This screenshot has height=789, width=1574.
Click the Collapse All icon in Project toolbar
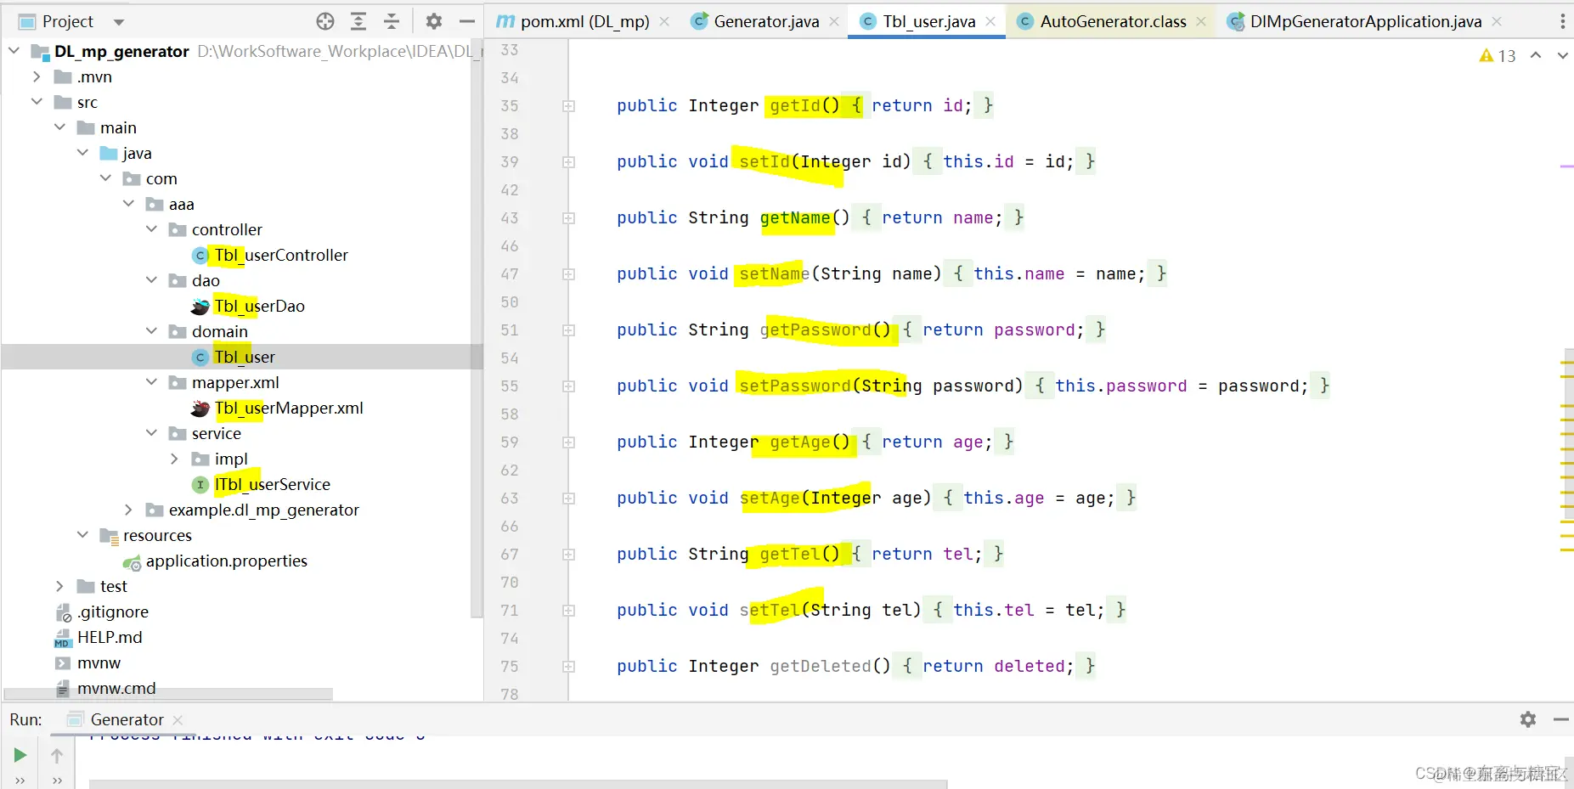[392, 21]
